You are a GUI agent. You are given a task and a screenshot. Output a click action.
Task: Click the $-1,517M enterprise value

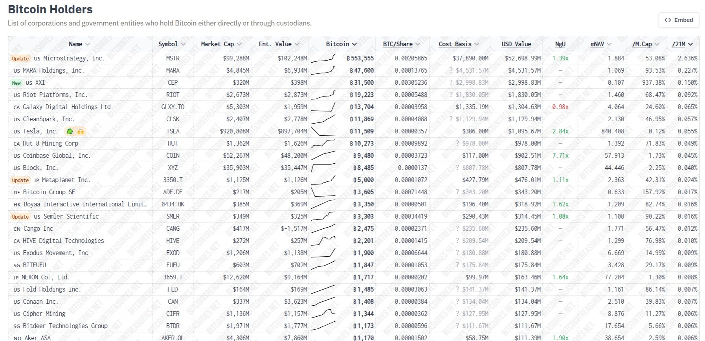tap(294, 228)
